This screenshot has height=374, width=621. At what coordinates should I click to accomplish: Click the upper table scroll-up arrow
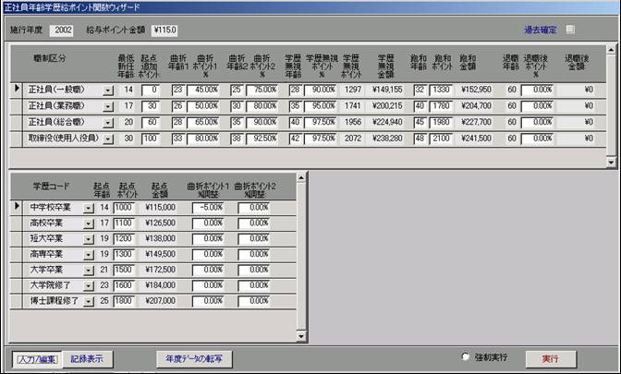611,50
